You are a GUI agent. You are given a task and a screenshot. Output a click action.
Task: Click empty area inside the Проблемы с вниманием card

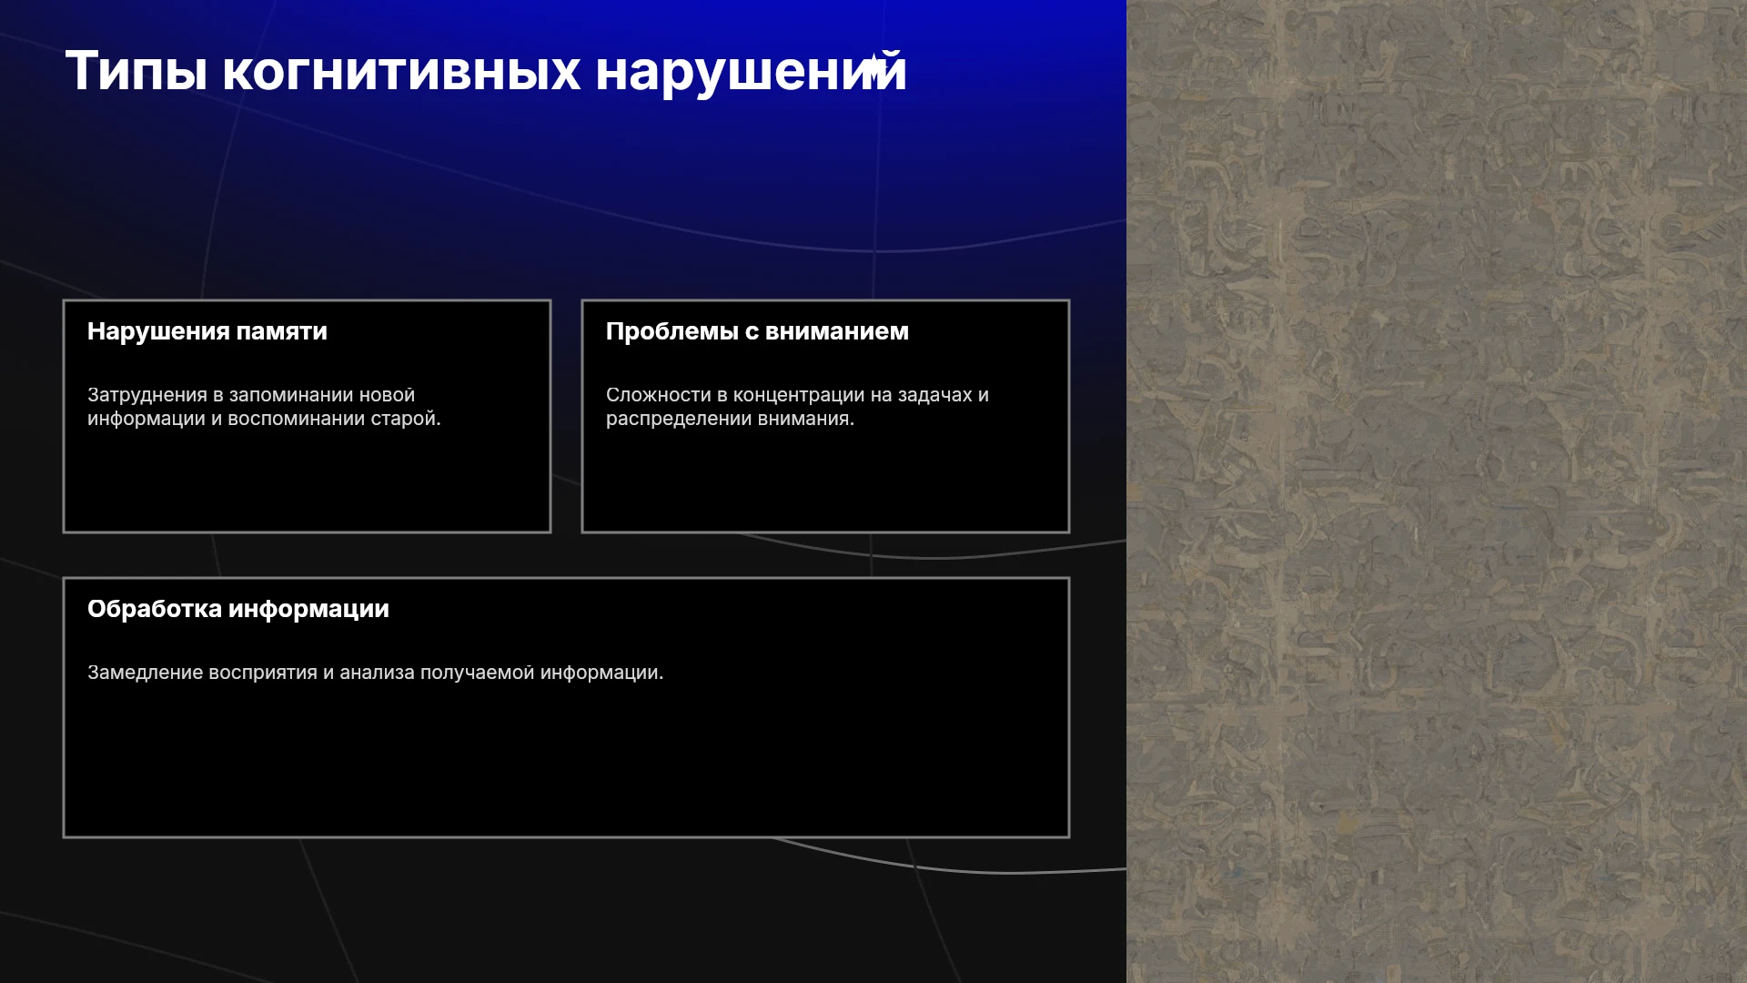pos(825,482)
